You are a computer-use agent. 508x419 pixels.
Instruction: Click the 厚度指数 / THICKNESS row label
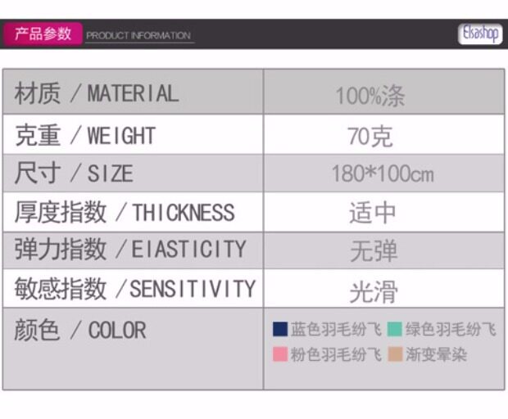tap(125, 213)
